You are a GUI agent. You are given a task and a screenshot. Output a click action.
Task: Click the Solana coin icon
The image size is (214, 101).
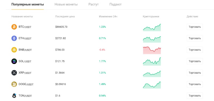(14, 61)
